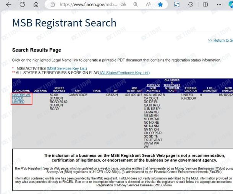The width and height of the screenshot is (233, 194).
Task: Reload the page with refresh icon
Action: click(22, 5)
